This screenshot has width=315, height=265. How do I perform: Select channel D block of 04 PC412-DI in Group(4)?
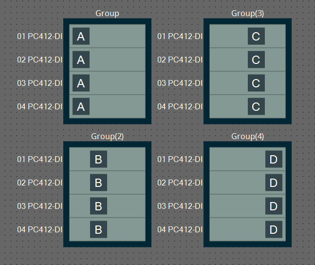click(274, 229)
